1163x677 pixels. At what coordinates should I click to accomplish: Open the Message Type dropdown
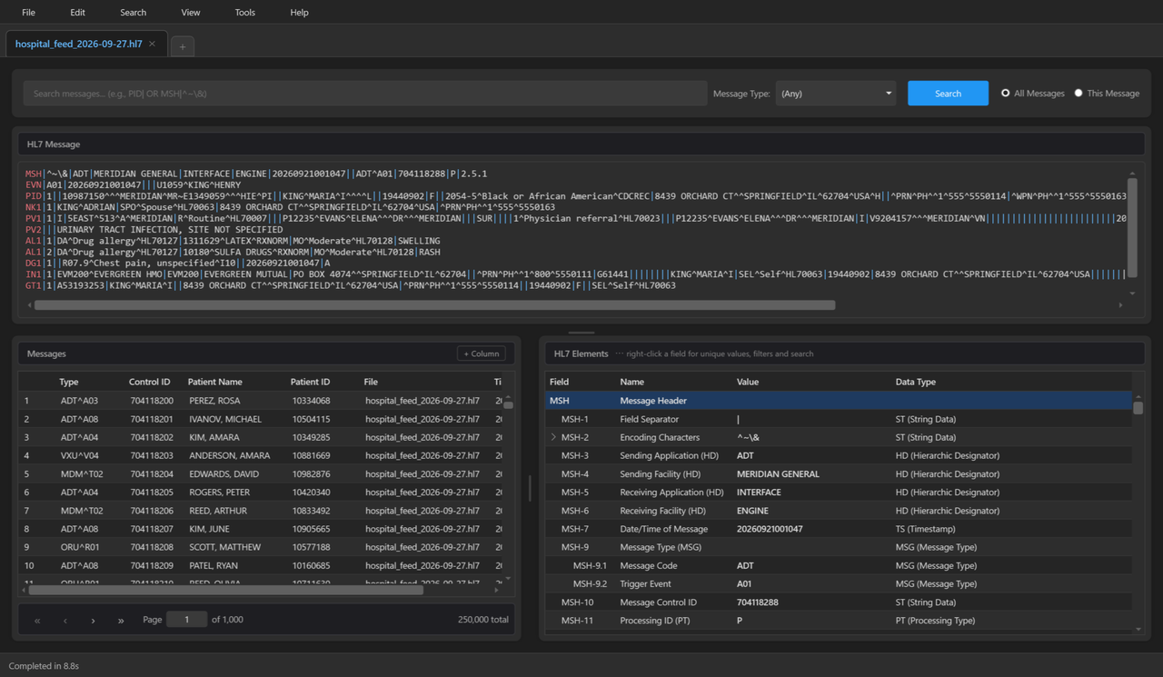836,93
